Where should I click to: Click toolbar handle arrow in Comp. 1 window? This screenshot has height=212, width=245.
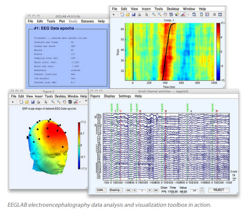coord(114,15)
